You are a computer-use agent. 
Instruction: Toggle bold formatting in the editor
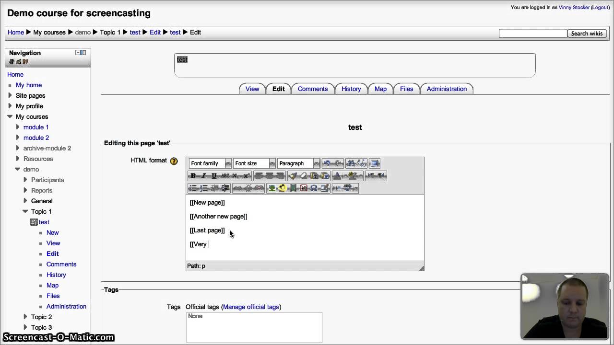point(193,175)
